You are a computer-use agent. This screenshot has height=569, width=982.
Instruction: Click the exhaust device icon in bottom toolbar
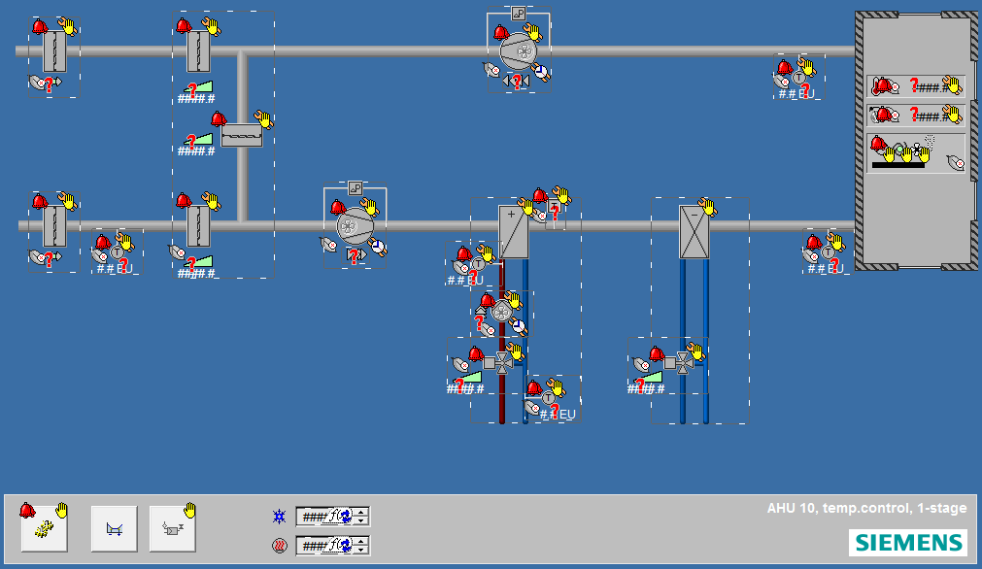point(172,526)
